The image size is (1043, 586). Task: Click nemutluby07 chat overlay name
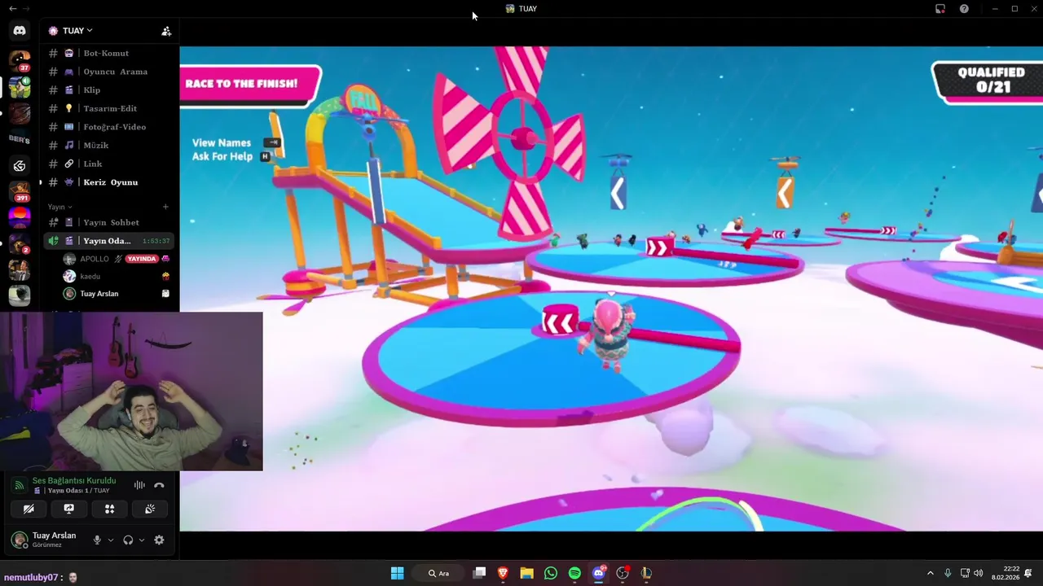[30, 577]
